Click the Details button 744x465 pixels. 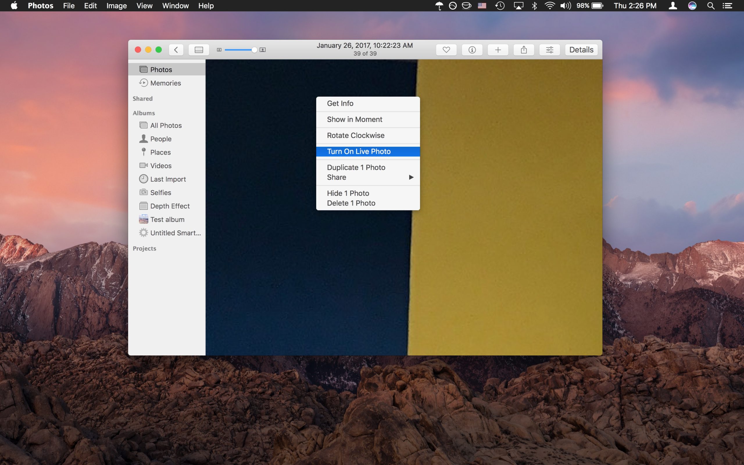(x=581, y=50)
